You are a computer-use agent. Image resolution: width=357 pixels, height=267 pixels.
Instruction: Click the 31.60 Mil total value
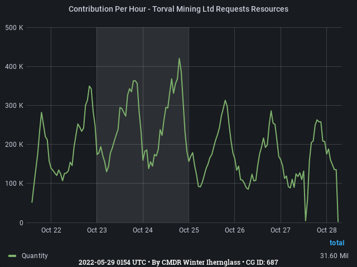click(334, 256)
